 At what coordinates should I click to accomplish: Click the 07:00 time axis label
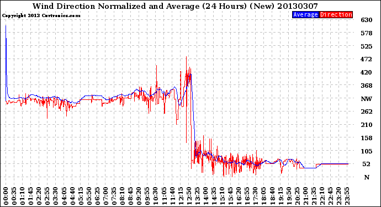point(105,196)
